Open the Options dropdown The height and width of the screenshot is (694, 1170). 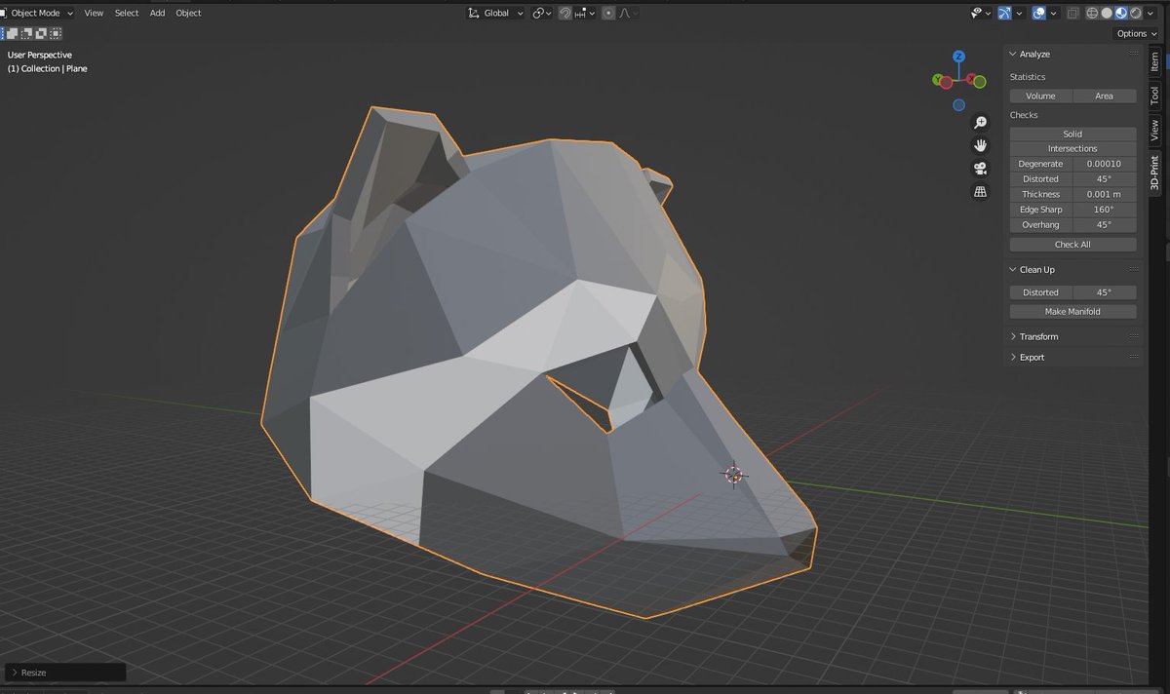click(x=1138, y=33)
